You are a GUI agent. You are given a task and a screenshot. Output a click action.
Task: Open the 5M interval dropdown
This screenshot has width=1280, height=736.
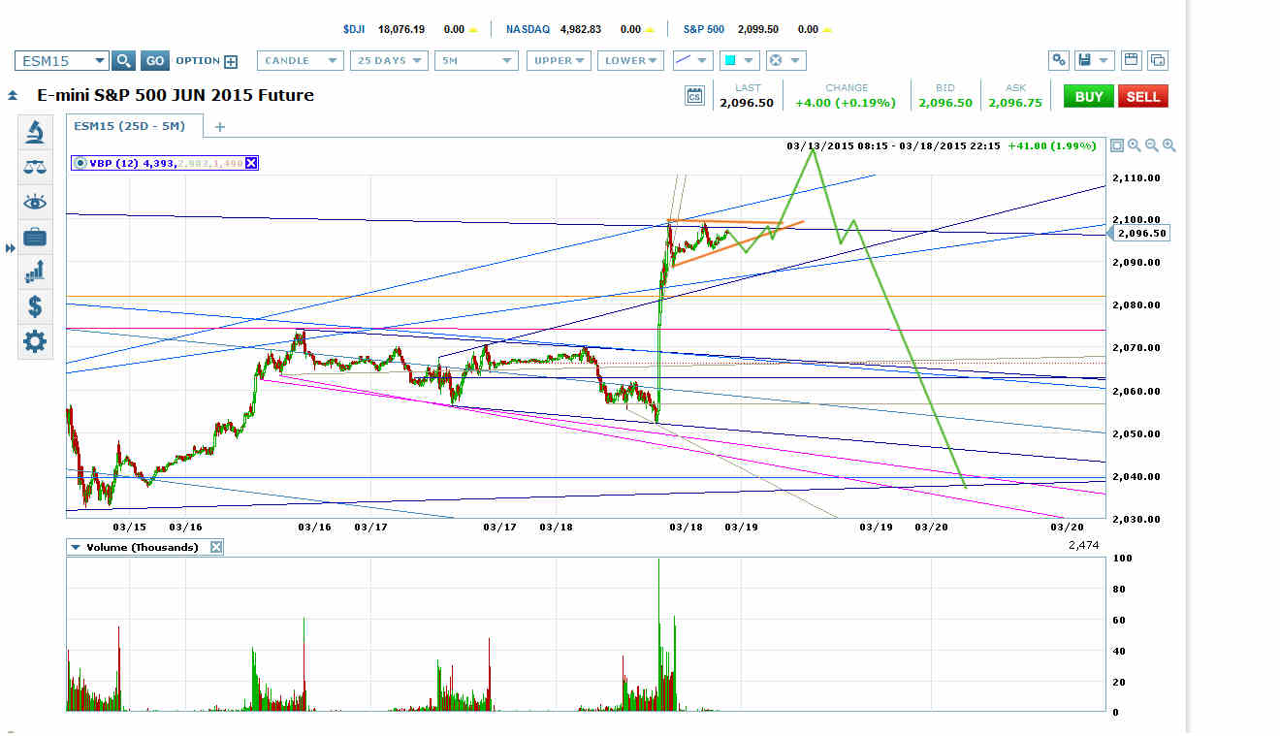point(476,60)
